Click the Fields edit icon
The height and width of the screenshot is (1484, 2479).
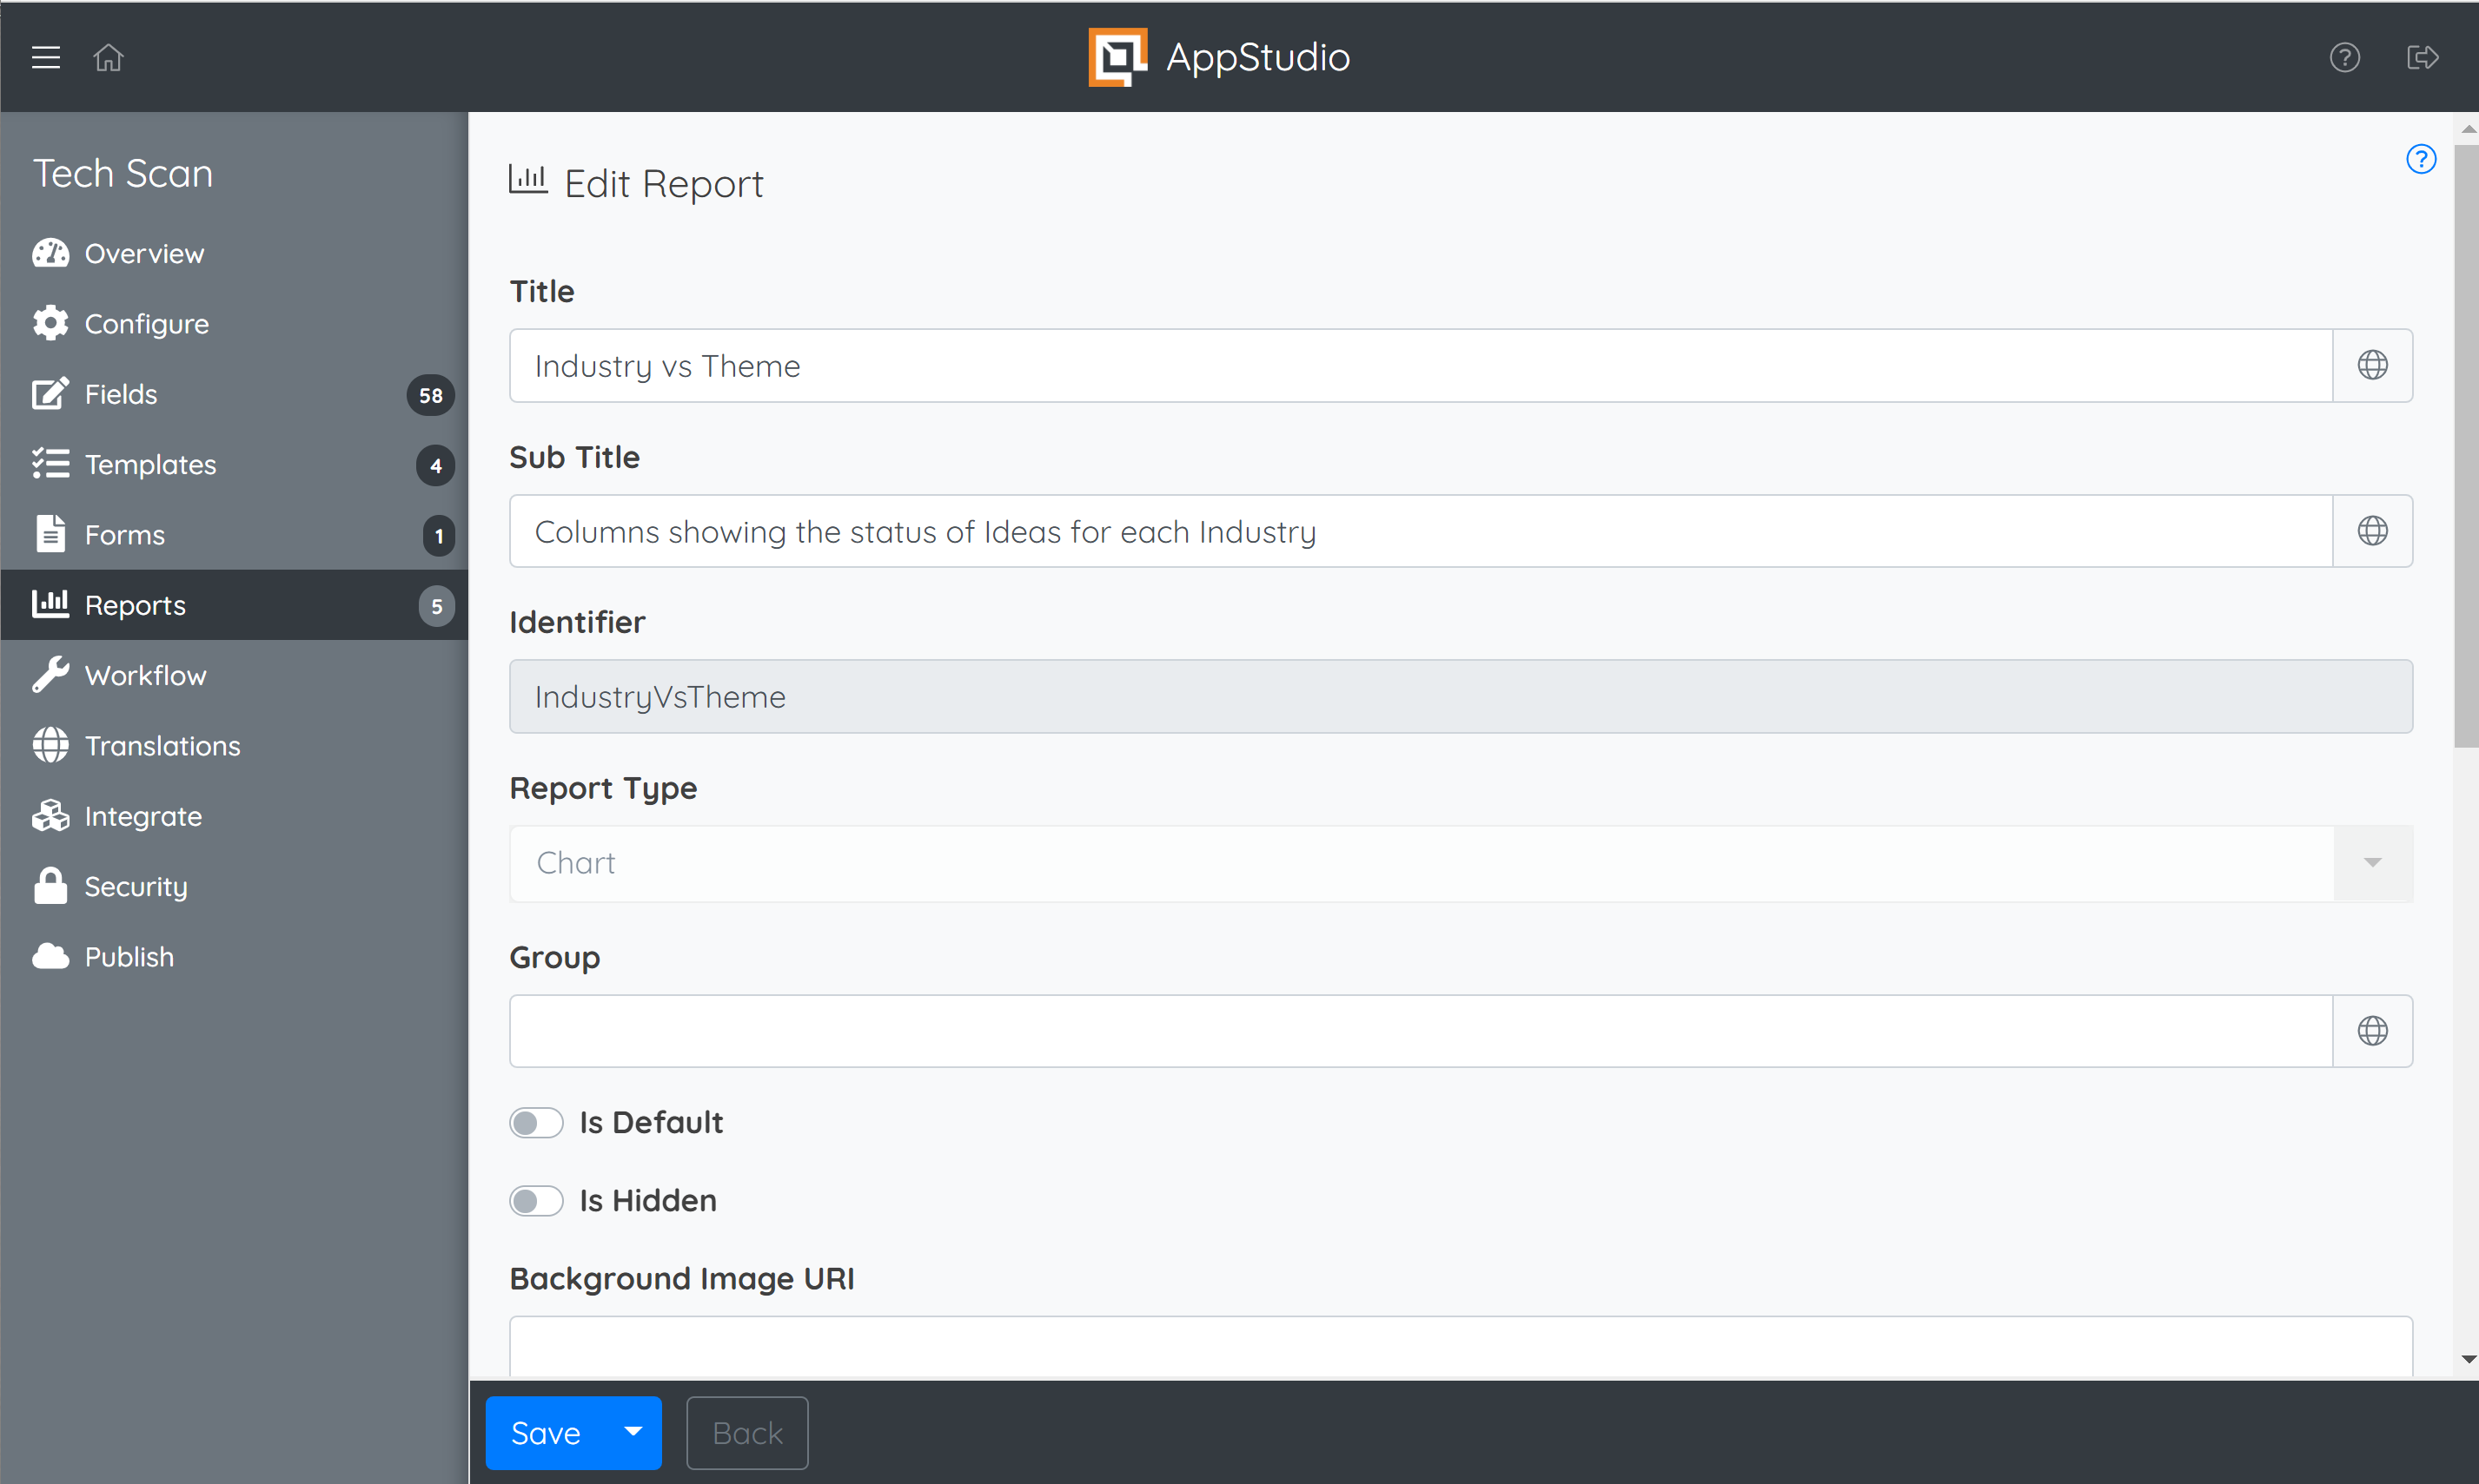coord(50,394)
